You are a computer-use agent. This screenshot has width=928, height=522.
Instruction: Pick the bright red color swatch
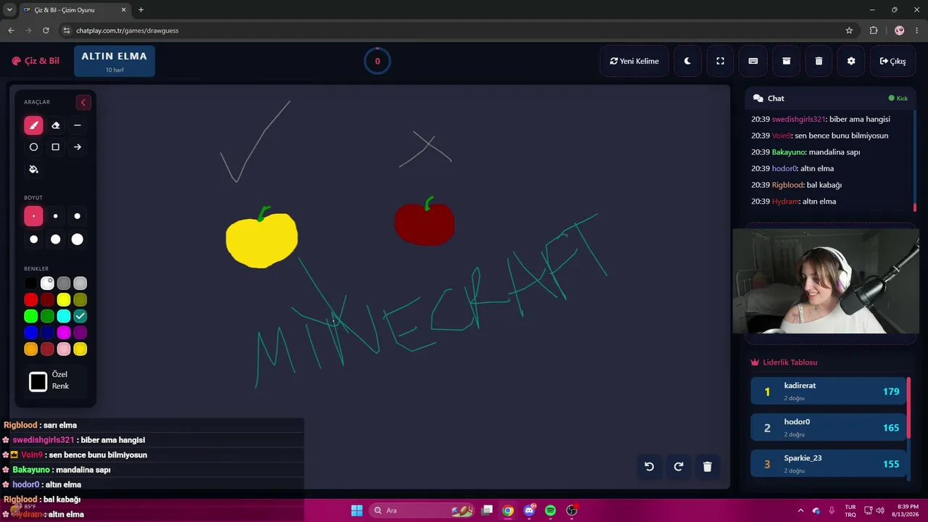[x=30, y=299]
